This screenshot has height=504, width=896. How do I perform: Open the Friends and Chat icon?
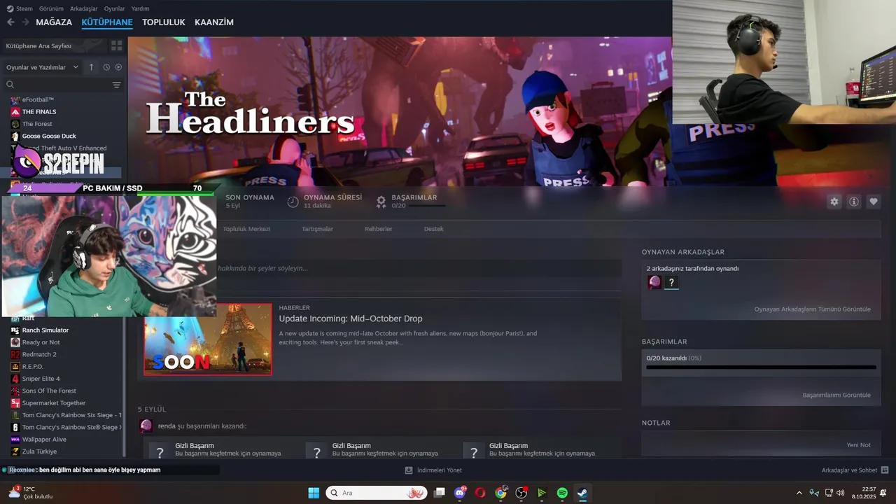(x=885, y=470)
